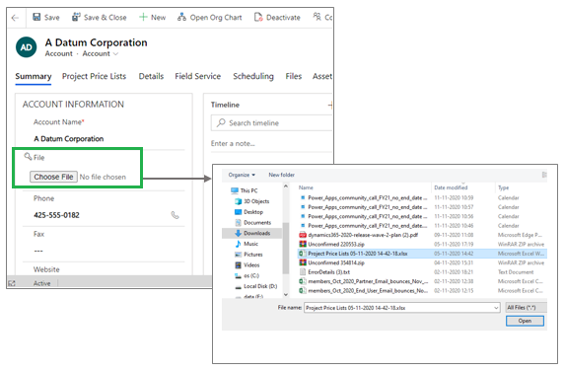Select Downloads folder in tree
The height and width of the screenshot is (372, 564).
(252, 233)
